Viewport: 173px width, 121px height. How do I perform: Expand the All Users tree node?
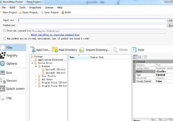point(36,79)
